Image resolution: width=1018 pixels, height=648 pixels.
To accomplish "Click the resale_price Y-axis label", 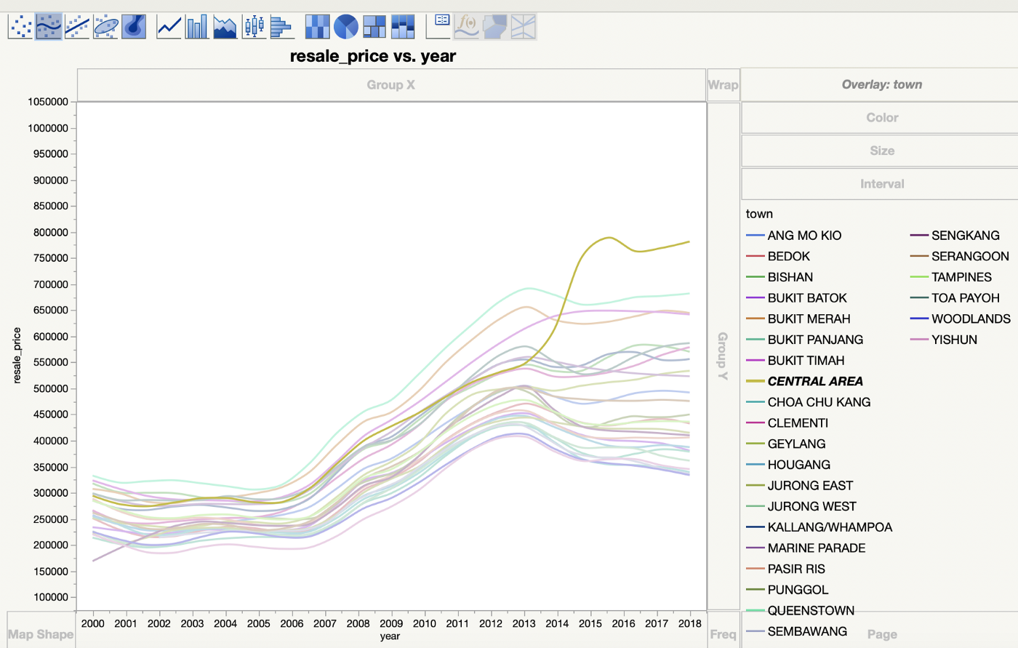I will click(17, 355).
